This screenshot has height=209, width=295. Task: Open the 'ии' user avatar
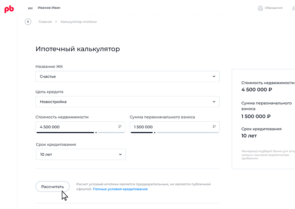pos(30,8)
